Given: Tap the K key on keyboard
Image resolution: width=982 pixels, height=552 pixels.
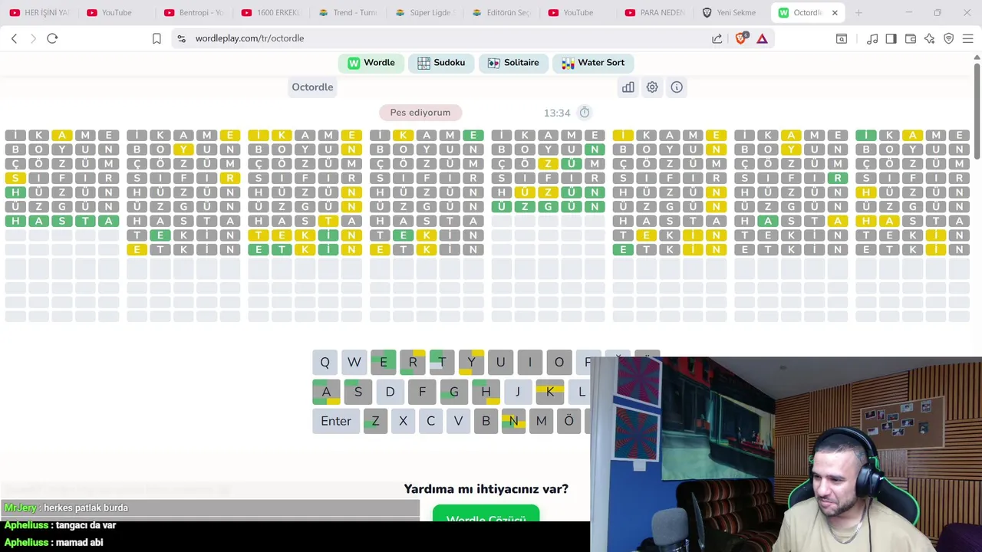Looking at the screenshot, I should click(x=550, y=392).
